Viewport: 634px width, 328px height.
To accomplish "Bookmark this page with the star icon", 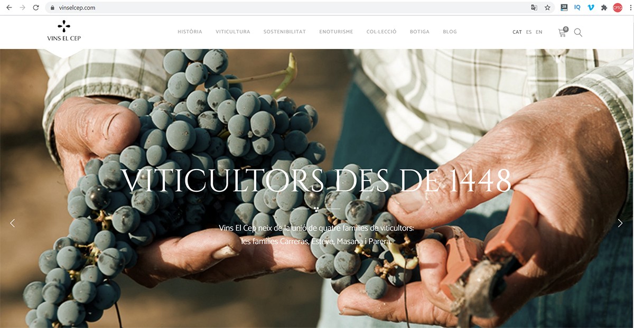I will point(547,7).
